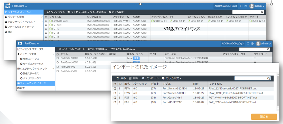Tick the checkbox for FortiGate-90E model row
Viewport: 283px width, 124px height.
(57, 67)
